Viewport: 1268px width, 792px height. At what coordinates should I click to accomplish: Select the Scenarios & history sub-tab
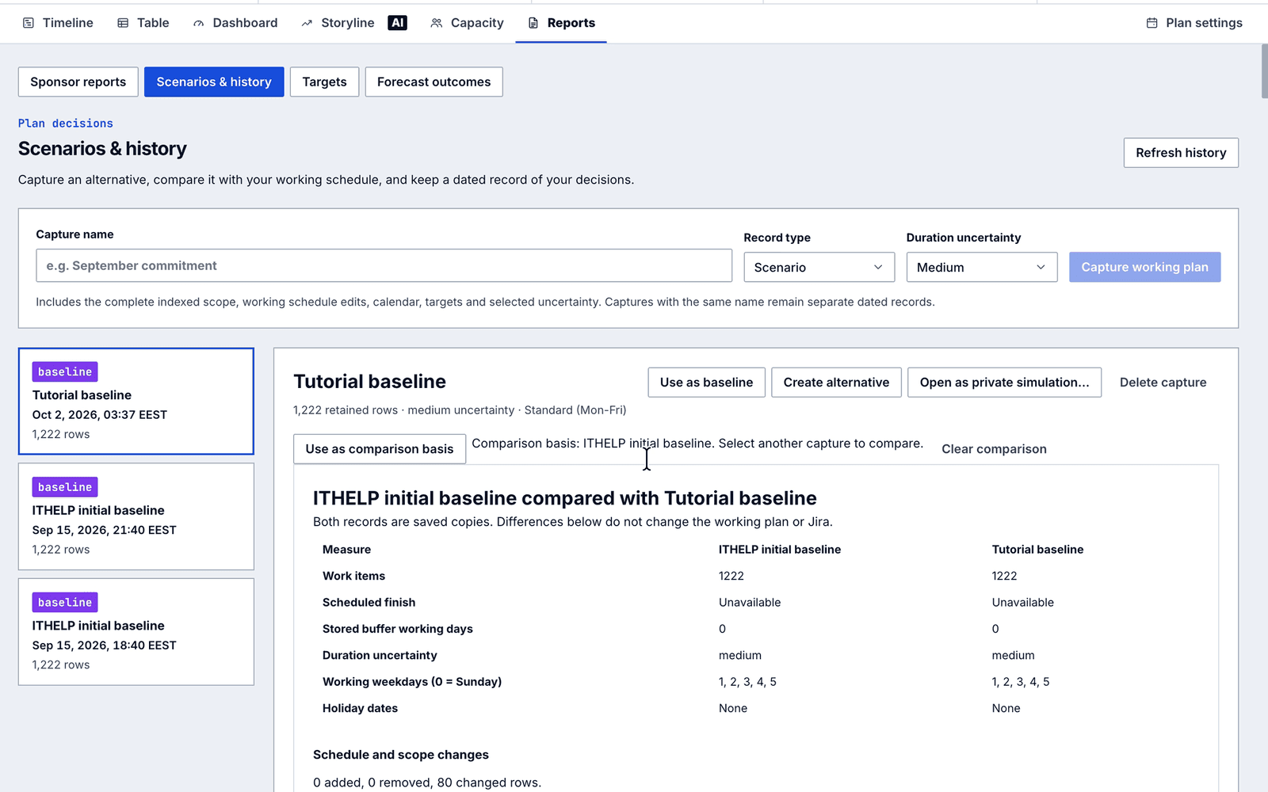tap(214, 82)
